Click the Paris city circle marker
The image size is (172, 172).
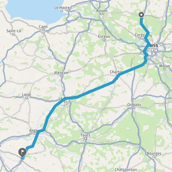click(152, 50)
